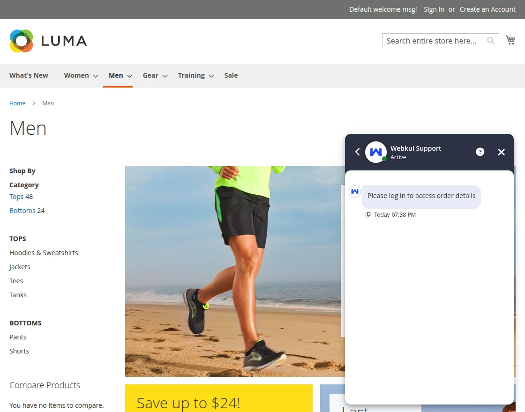Viewport: 525px width, 412px height.
Task: Close the Webkul Support chat
Action: point(501,152)
